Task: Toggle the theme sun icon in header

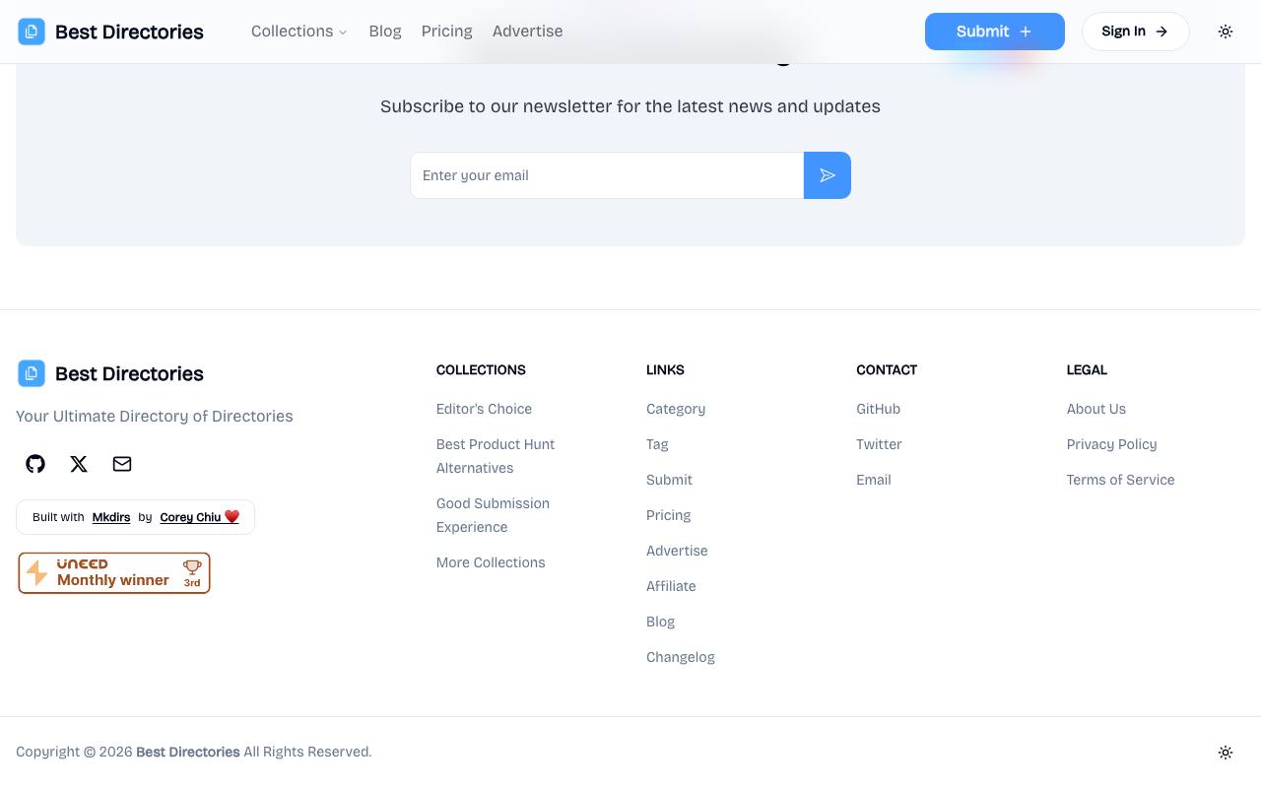Action: click(x=1226, y=32)
